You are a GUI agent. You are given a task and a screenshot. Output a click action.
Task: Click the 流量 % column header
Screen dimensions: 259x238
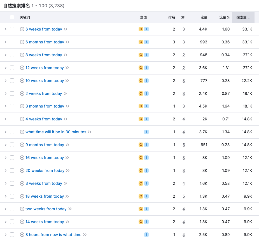point(224,17)
